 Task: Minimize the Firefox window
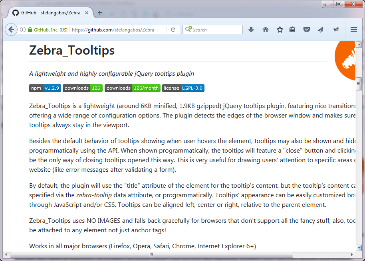[x=328, y=4]
